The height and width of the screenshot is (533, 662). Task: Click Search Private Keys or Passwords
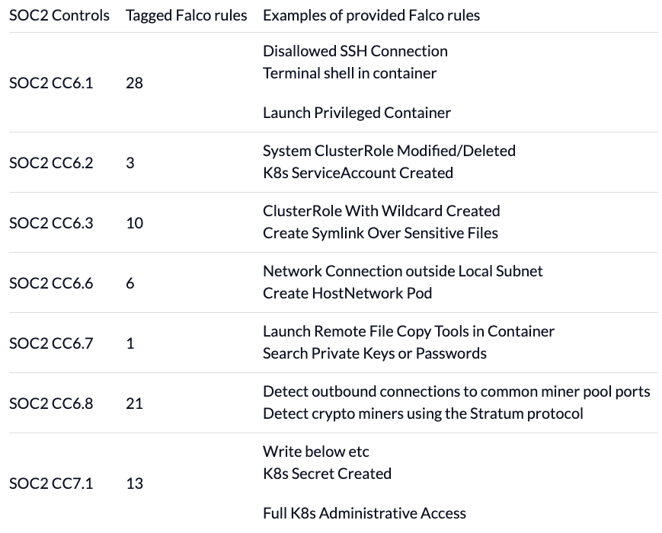[x=375, y=353]
